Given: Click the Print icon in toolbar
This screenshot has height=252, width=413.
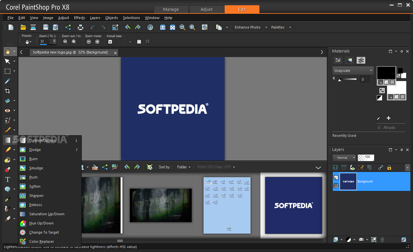Looking at the screenshot, I should (80, 27).
